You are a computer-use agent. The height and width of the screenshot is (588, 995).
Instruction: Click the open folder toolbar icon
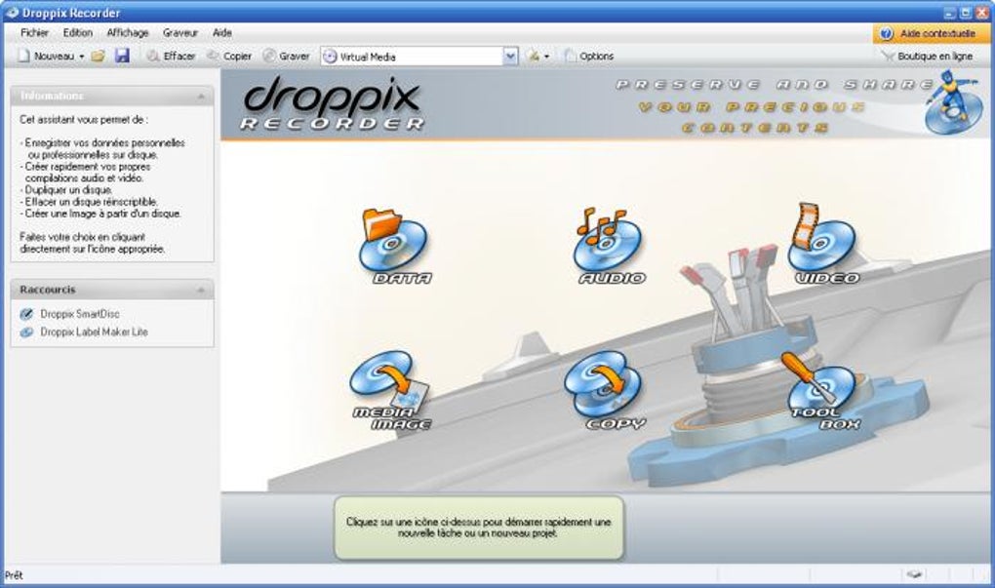click(x=98, y=57)
